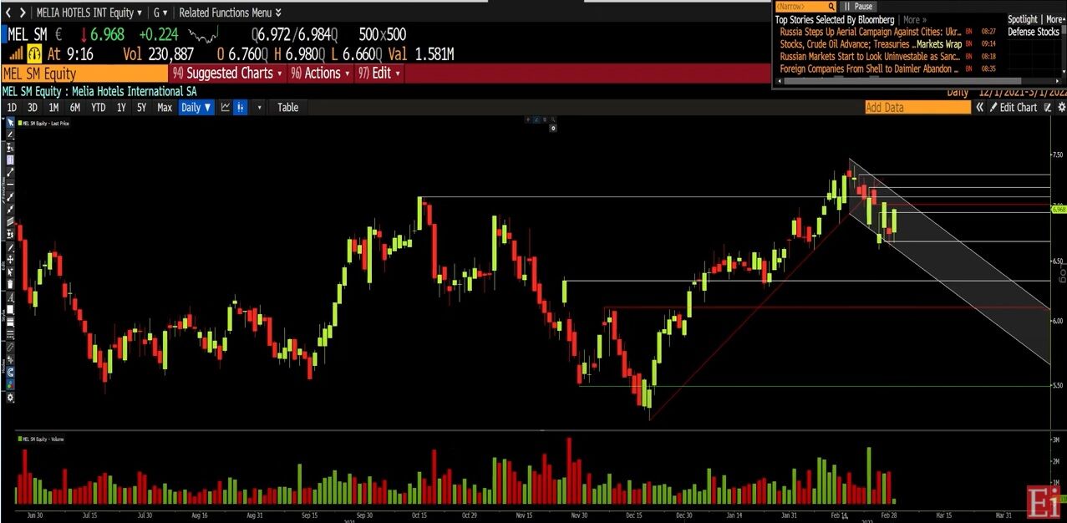
Task: Click the Add Data field
Action: point(917,107)
